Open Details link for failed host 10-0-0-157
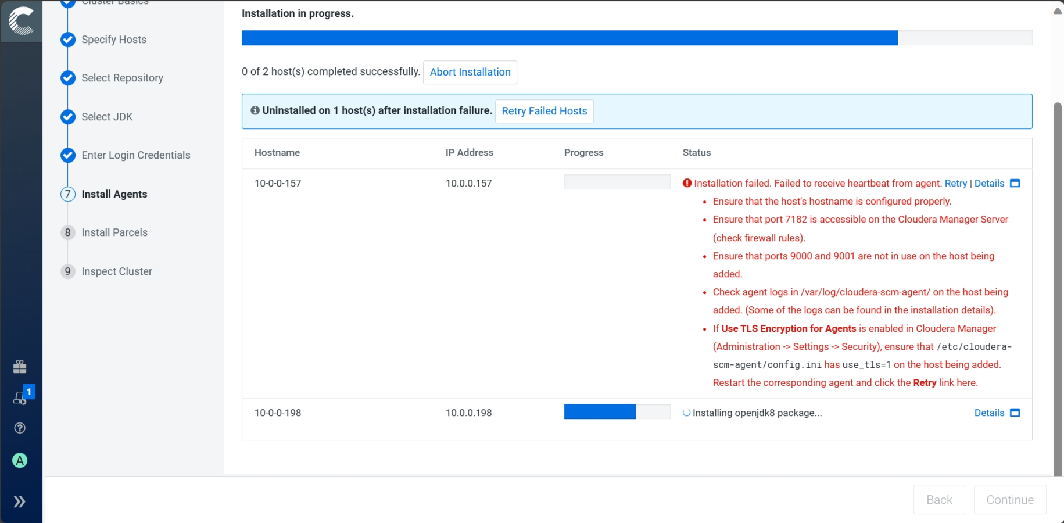The height and width of the screenshot is (523, 1064). tap(990, 183)
